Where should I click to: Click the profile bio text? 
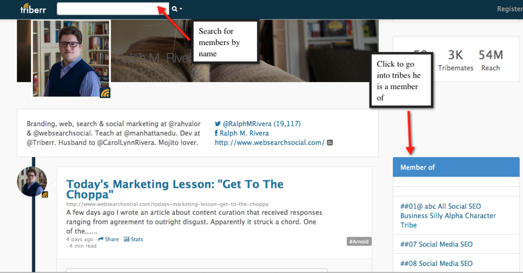pyautogui.click(x=114, y=133)
